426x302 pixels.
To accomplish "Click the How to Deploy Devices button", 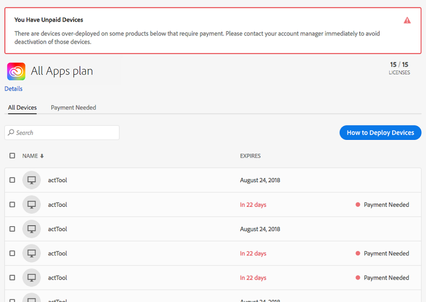I will point(380,133).
